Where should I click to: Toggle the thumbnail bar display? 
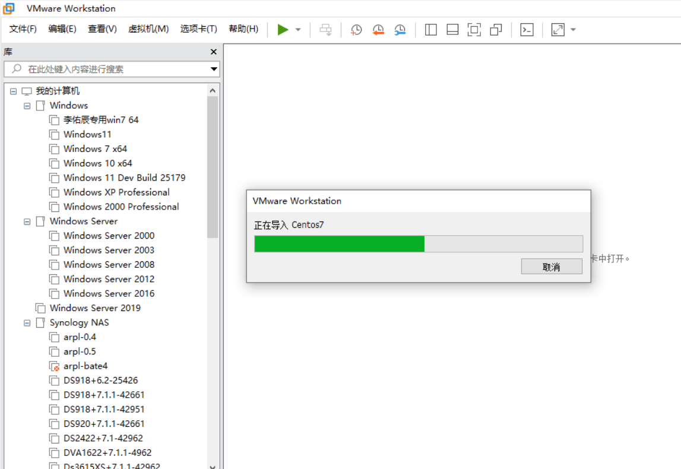click(x=452, y=29)
